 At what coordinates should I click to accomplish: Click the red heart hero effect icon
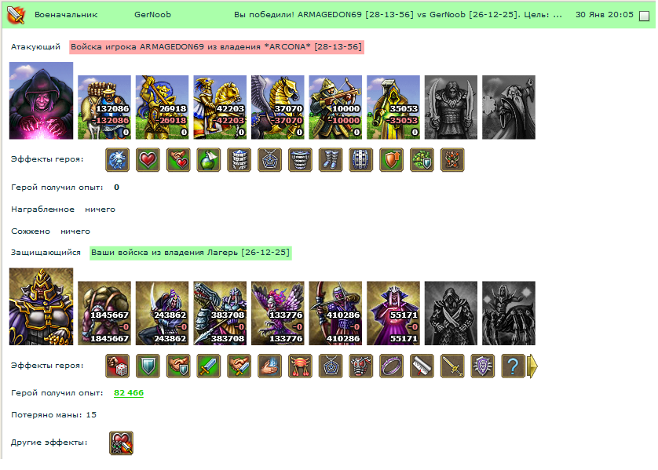pos(148,160)
